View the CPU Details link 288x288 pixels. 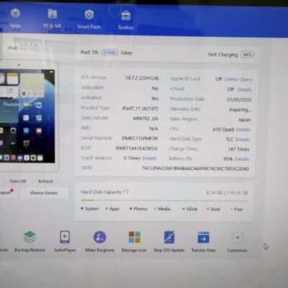point(243,130)
